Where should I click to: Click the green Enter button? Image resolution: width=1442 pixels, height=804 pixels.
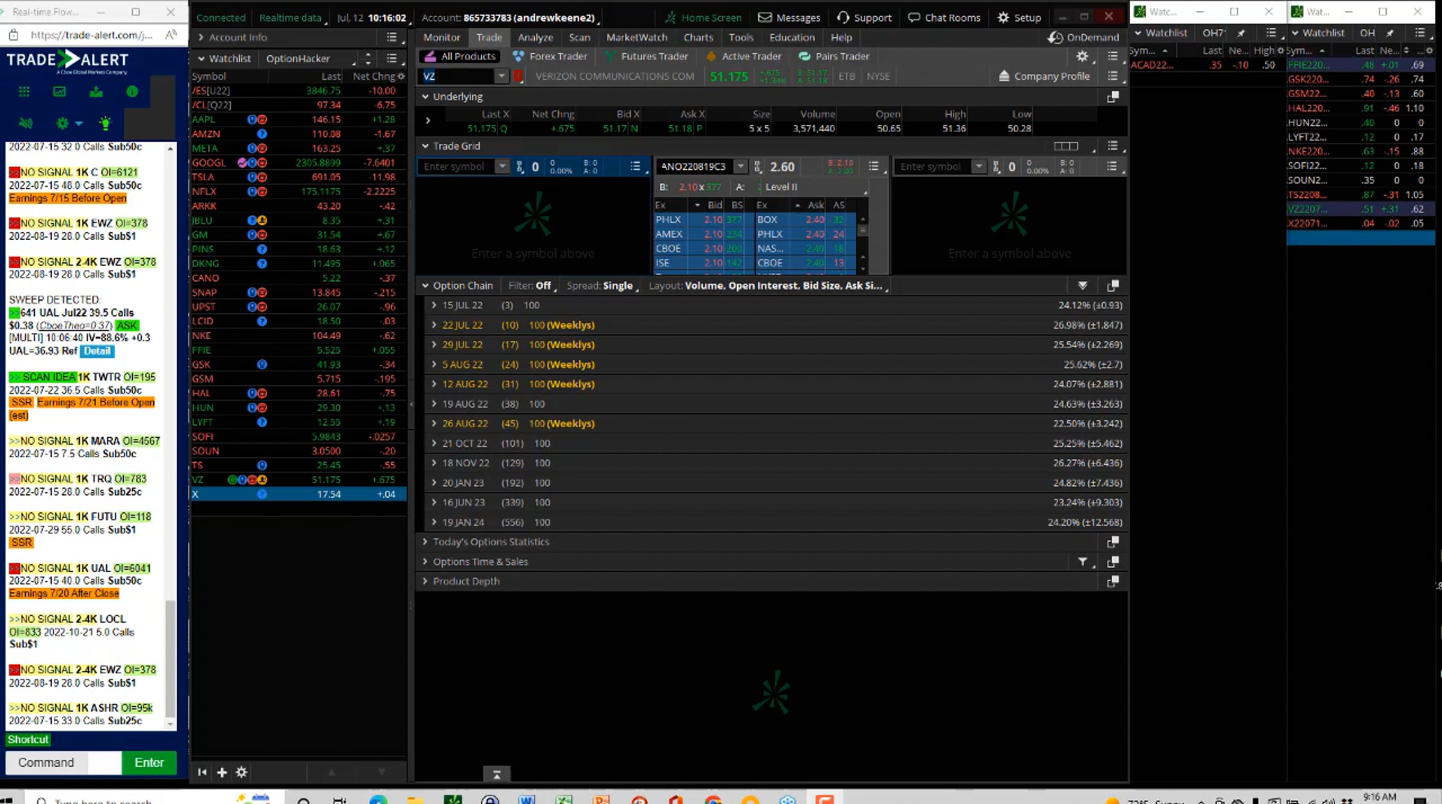coord(149,763)
